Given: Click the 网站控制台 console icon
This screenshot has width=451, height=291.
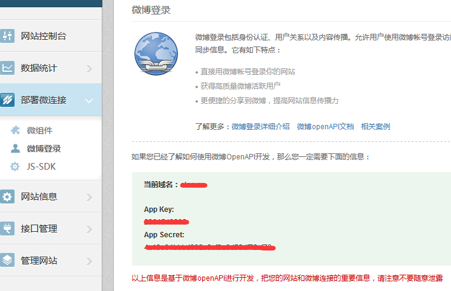Looking at the screenshot, I should pyautogui.click(x=7, y=36).
